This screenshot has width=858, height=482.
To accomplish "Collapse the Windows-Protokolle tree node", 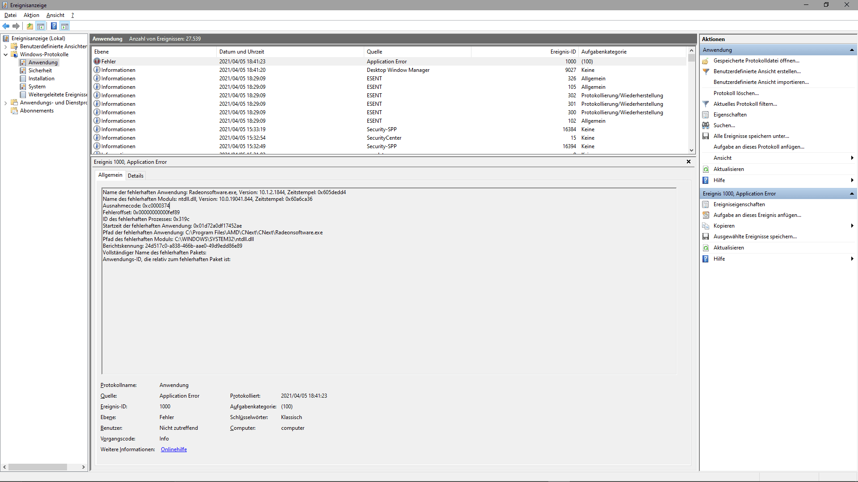I will point(5,54).
